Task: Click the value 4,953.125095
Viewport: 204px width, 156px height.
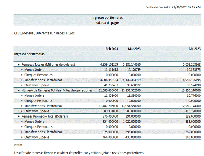Action: [x=192, y=80]
